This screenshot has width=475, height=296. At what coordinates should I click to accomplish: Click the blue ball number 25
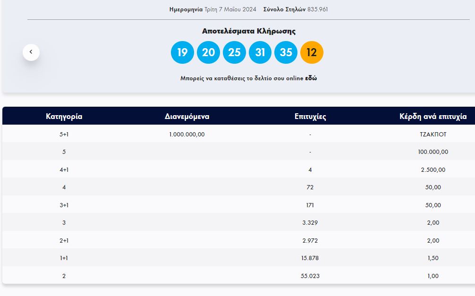coord(234,52)
